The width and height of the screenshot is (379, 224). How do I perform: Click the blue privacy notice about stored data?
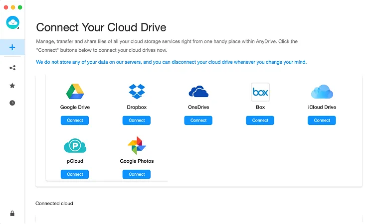tap(172, 62)
